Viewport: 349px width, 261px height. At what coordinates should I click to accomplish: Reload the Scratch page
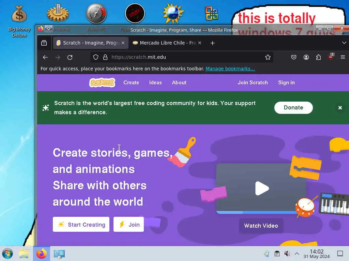point(70,57)
